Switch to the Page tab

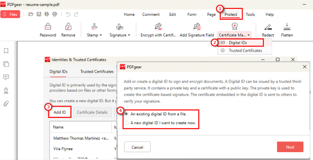pos(212,14)
